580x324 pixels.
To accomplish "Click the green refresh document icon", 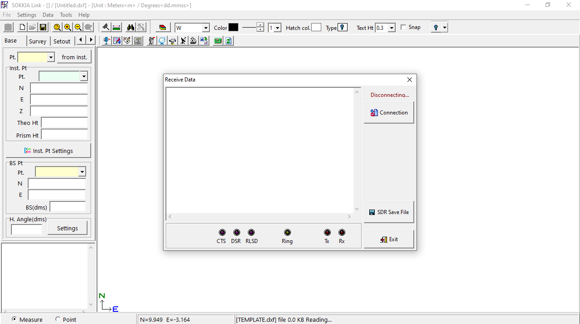I will point(229,41).
